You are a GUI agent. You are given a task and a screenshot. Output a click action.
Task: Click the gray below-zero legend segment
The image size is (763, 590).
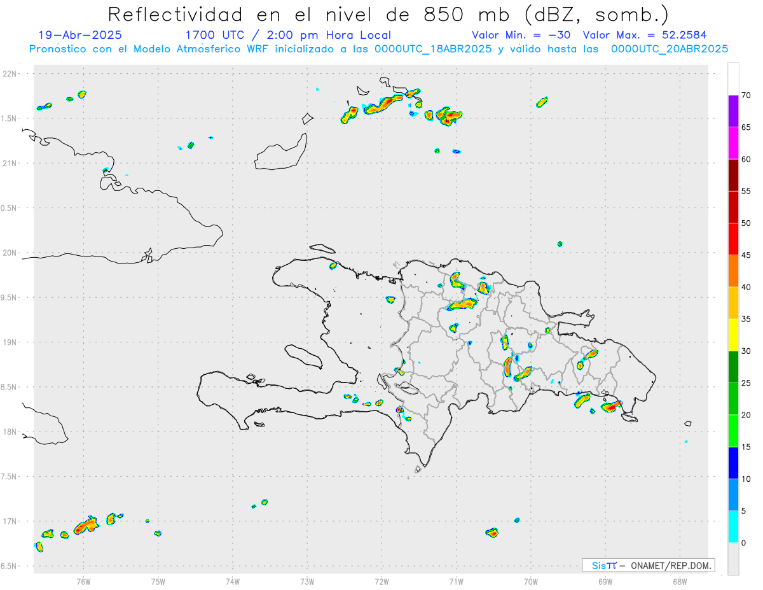coord(733,559)
